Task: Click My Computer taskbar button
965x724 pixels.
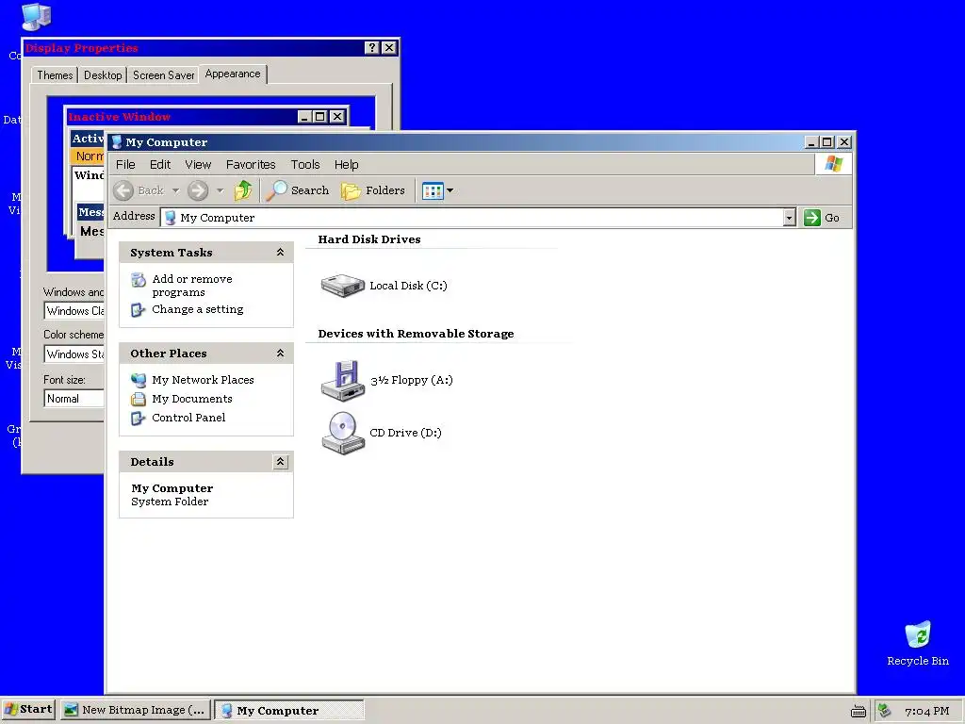Action: [x=289, y=710]
